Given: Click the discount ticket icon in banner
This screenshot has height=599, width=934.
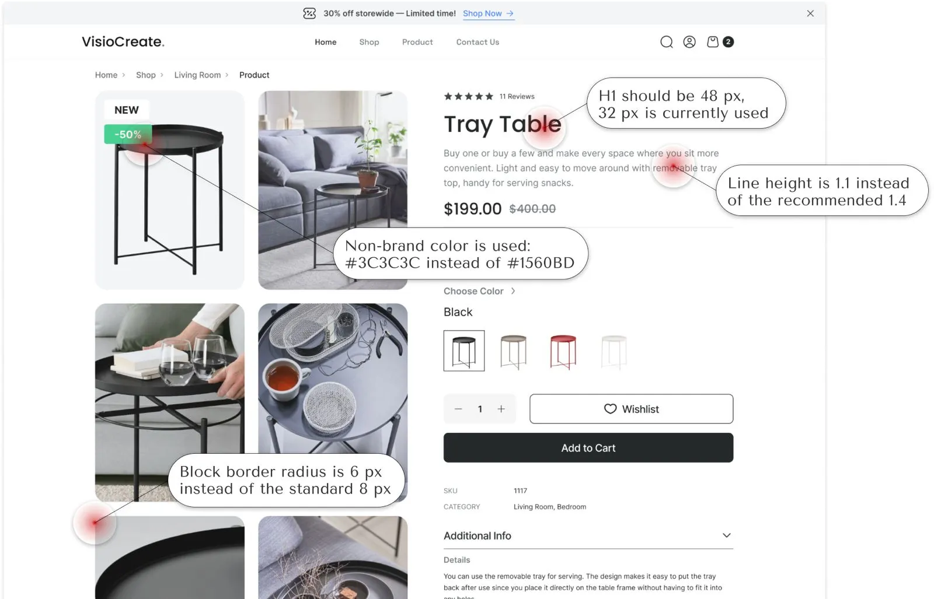Looking at the screenshot, I should 309,13.
